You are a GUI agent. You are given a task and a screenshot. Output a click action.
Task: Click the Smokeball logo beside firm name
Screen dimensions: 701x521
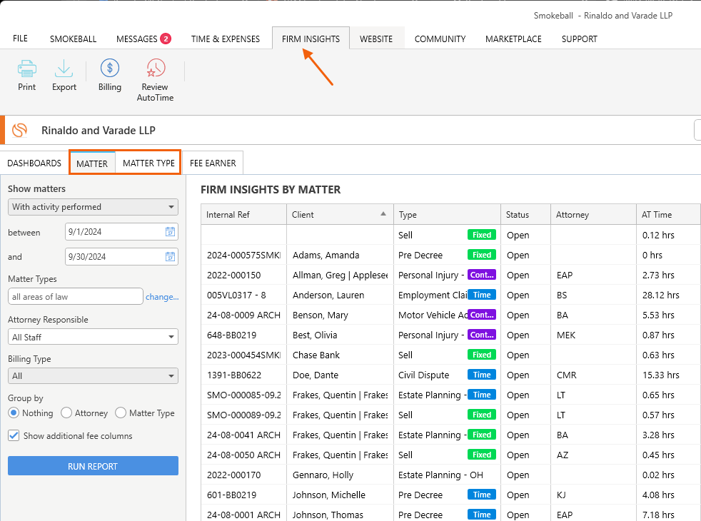coord(20,130)
